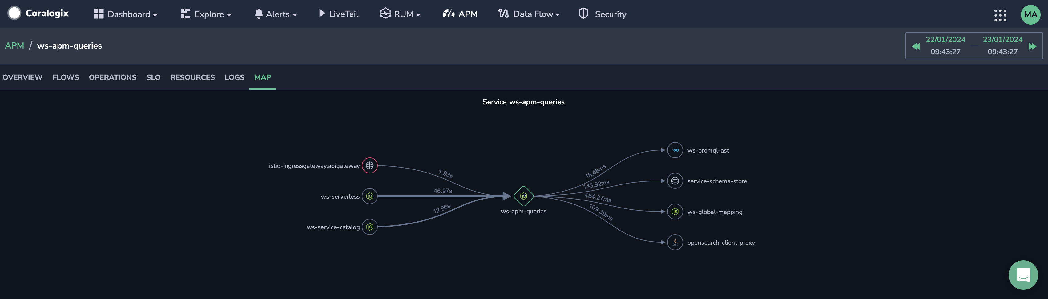Viewport: 1048px width, 299px height.
Task: Click the ws-serverless node icon
Action: 369,196
